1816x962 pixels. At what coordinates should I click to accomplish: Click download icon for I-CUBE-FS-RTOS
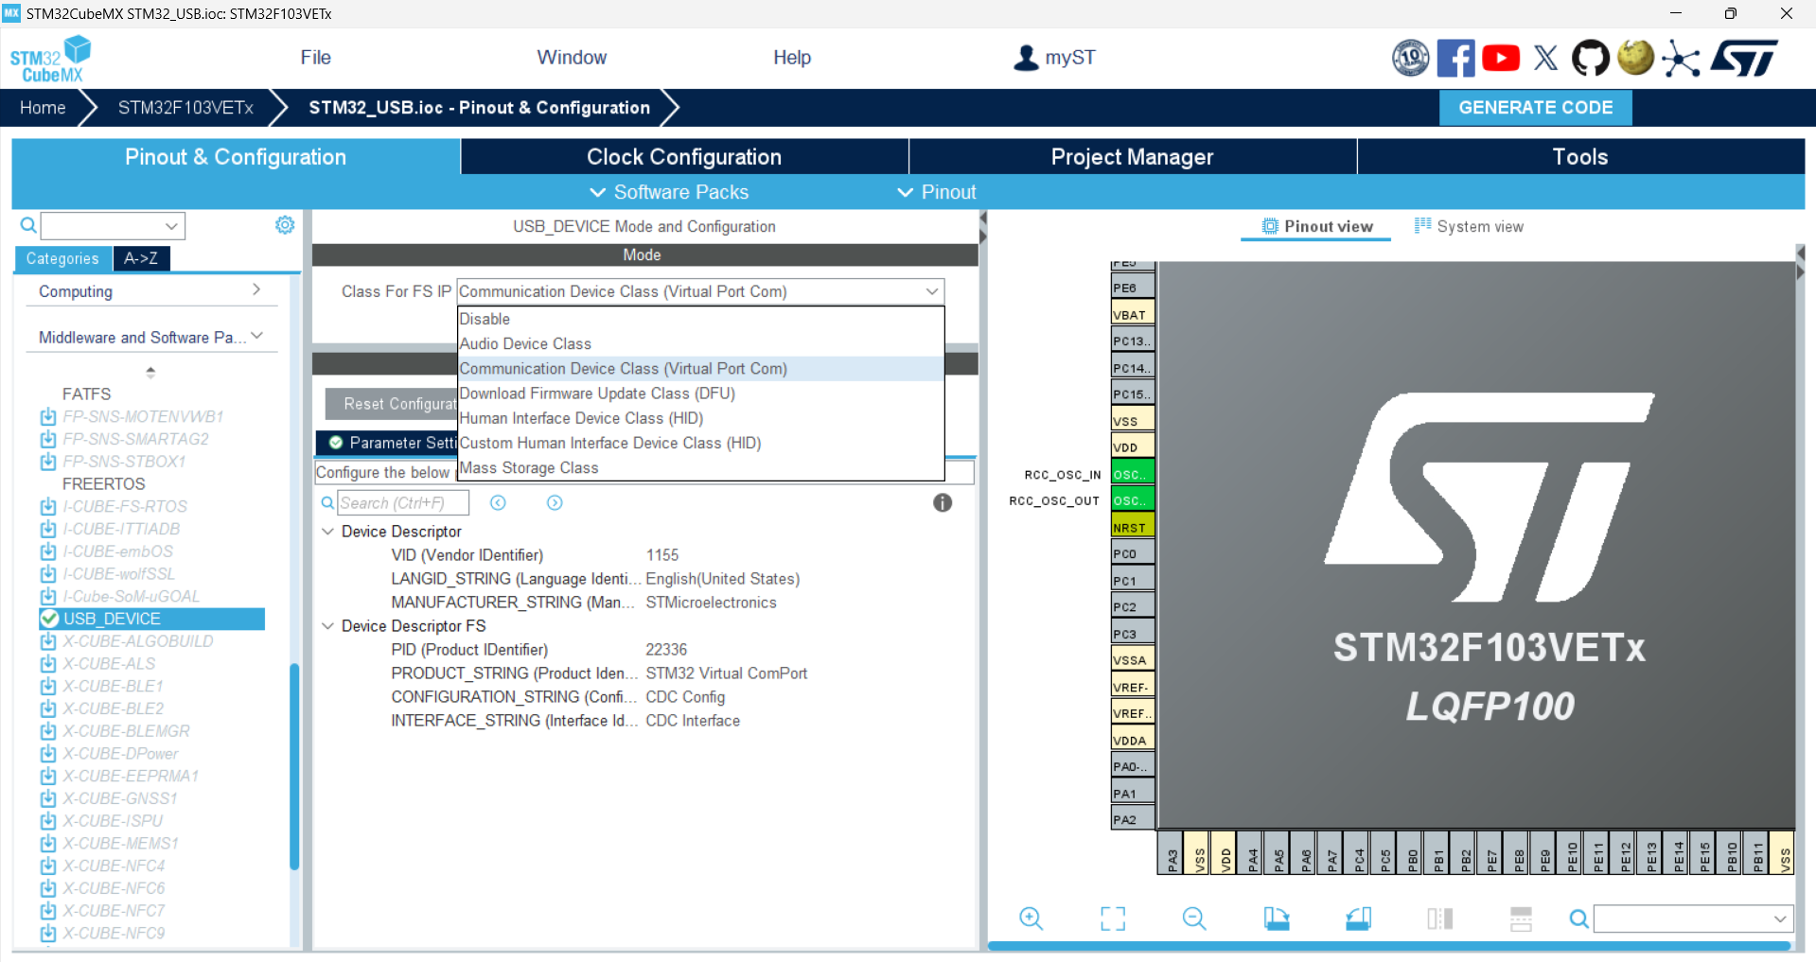coord(48,506)
